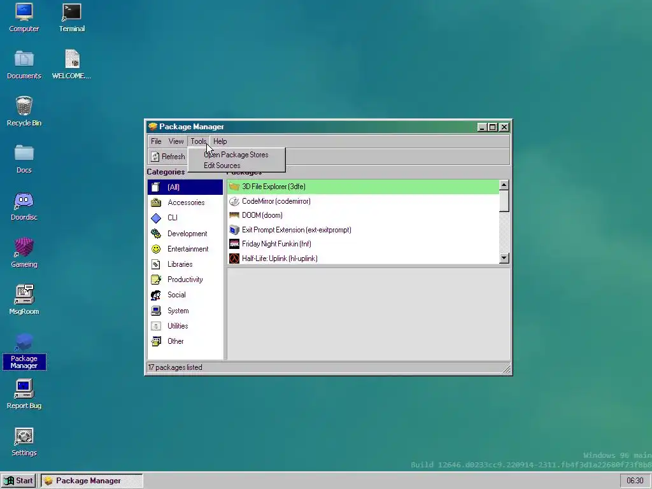Image resolution: width=652 pixels, height=489 pixels.
Task: Open the File menu
Action: pyautogui.click(x=156, y=141)
